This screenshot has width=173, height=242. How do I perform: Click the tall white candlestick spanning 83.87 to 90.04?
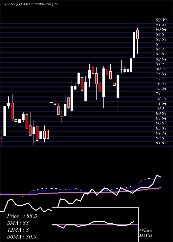click(x=134, y=45)
